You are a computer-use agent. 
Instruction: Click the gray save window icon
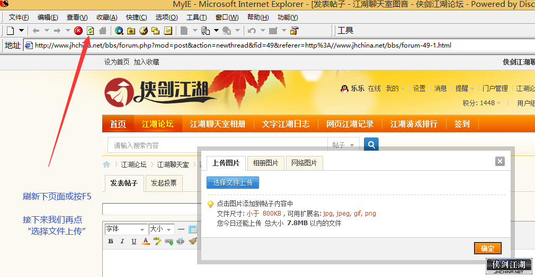click(273, 31)
